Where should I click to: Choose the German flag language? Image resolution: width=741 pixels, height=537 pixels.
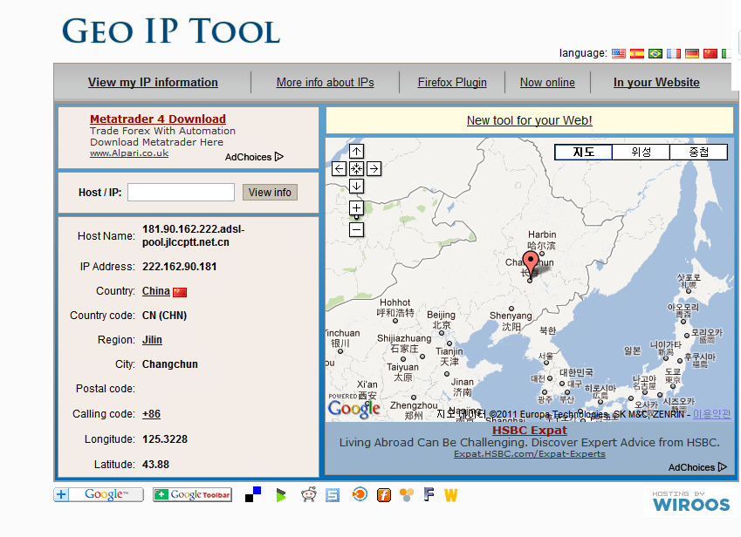pyautogui.click(x=692, y=53)
